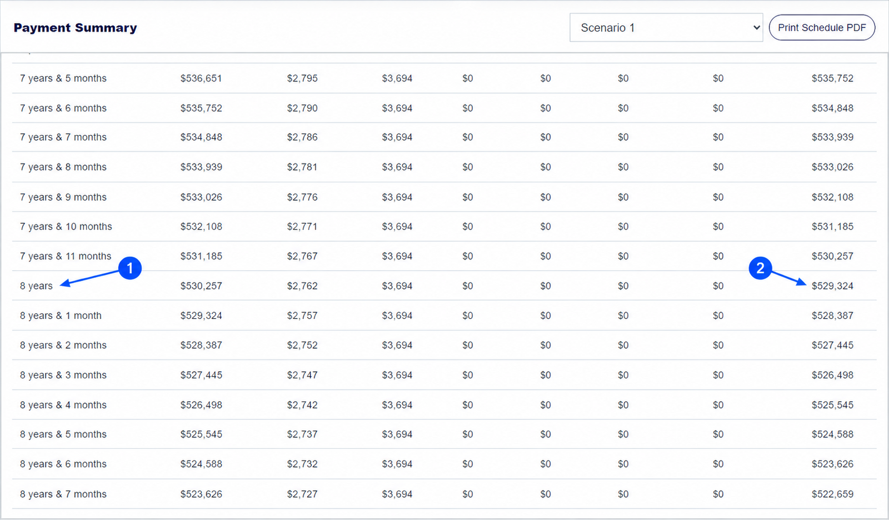Click the '8 years & 6 months' label
Screen dimensions: 889x520
[x=63, y=464]
